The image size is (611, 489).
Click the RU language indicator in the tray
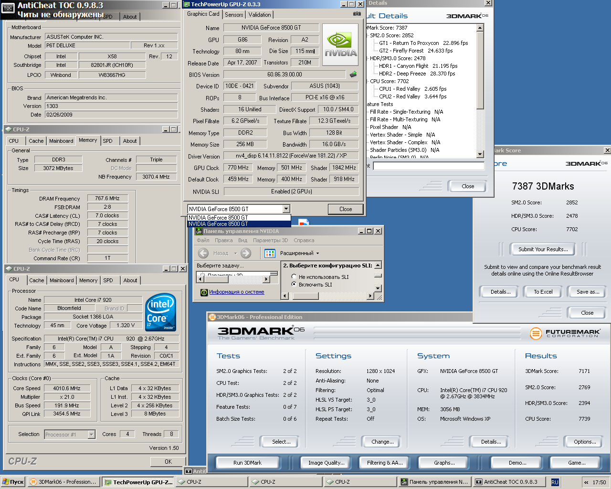[555, 482]
